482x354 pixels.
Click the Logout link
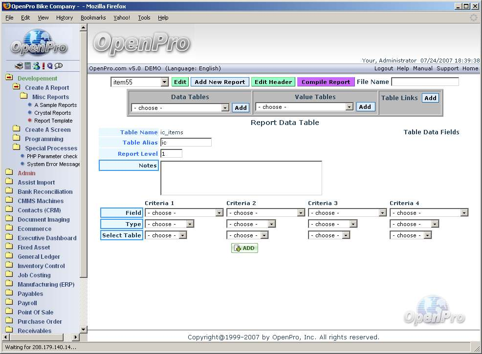tap(383, 68)
